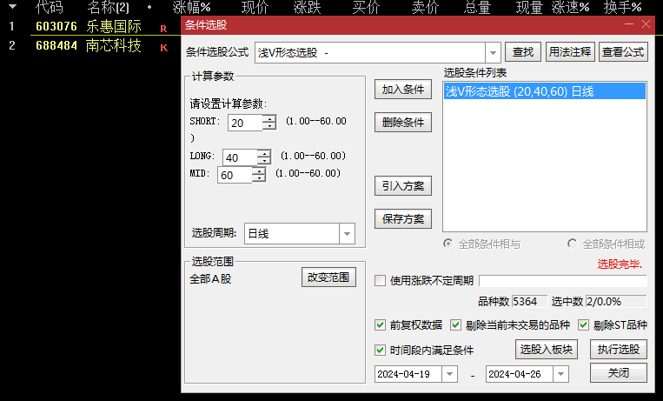Image resolution: width=663 pixels, height=401 pixels.
Task: Sort by 换手% column header
Action: (623, 7)
